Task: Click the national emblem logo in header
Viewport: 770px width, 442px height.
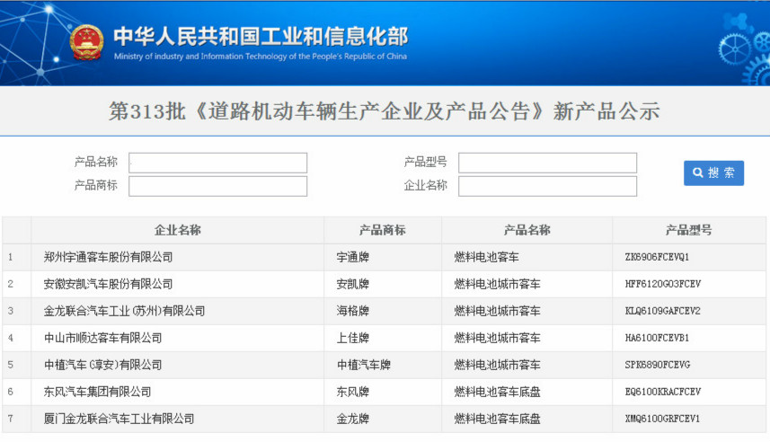Action: coord(86,41)
